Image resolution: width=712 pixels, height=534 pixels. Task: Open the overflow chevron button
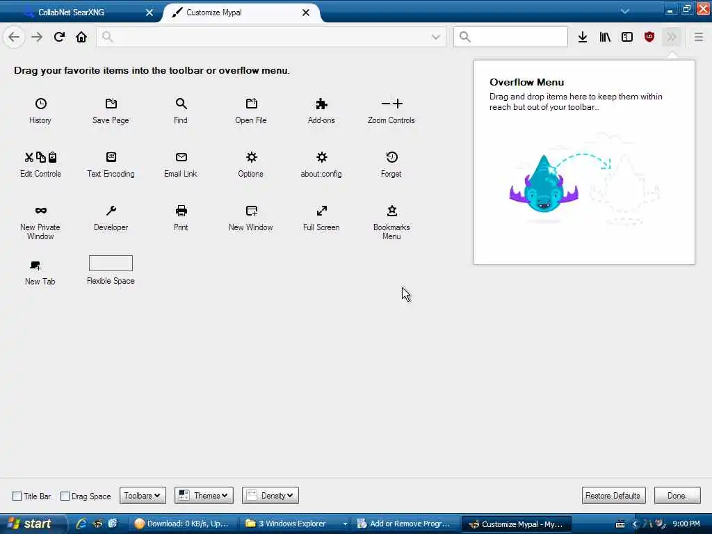pos(672,38)
